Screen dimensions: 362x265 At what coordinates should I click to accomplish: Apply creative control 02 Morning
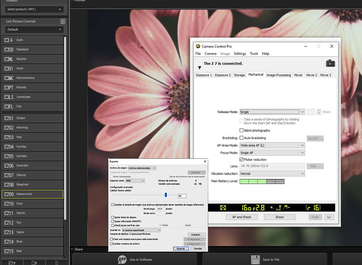(x=33, y=128)
